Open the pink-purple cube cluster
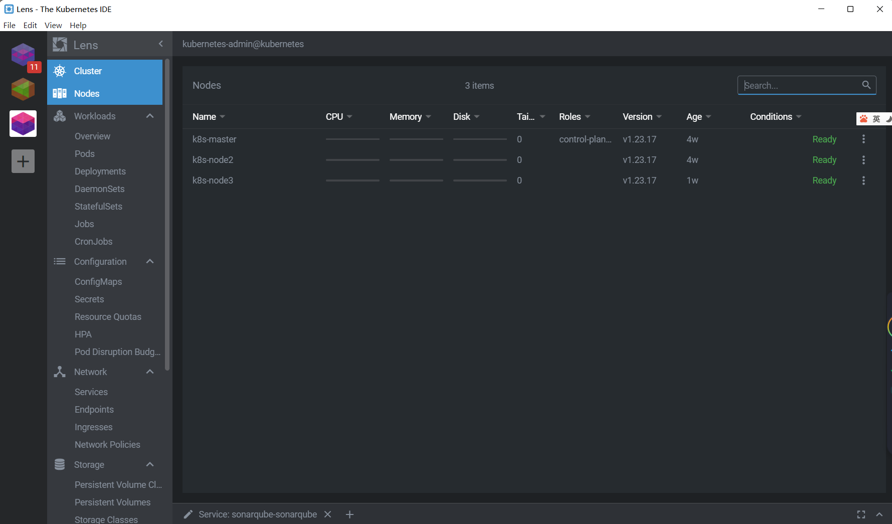 click(x=23, y=123)
